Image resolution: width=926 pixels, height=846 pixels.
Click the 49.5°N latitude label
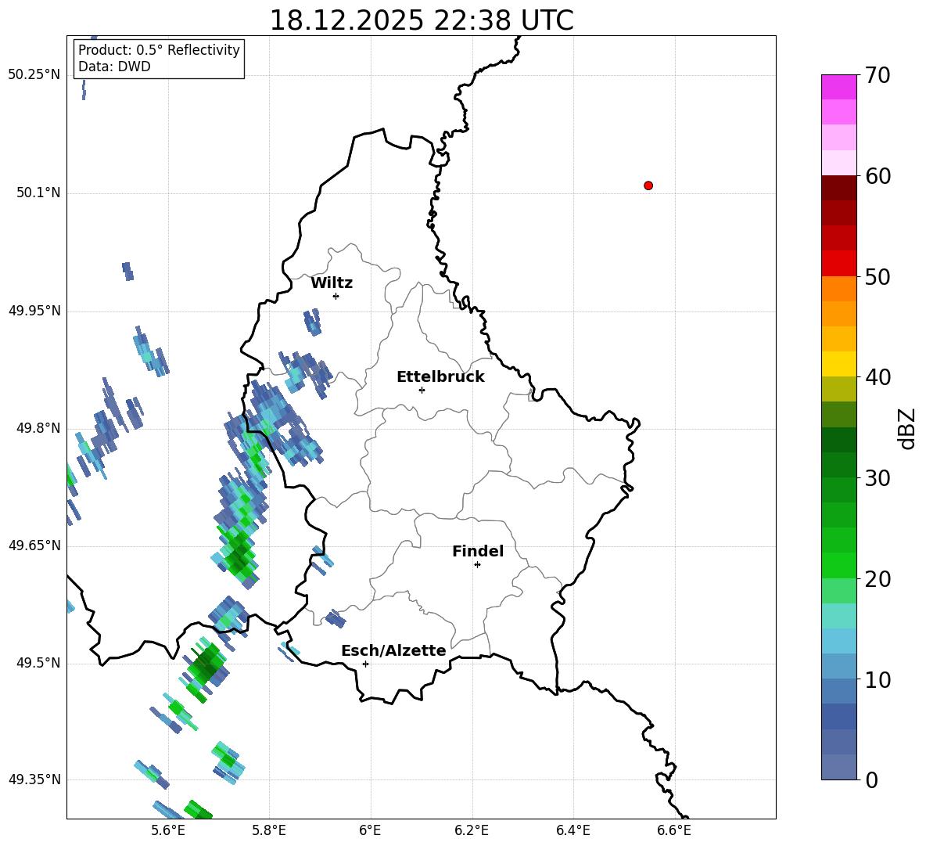[38, 663]
